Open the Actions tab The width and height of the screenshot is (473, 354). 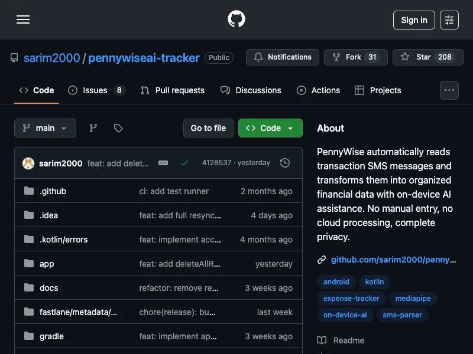coord(318,90)
